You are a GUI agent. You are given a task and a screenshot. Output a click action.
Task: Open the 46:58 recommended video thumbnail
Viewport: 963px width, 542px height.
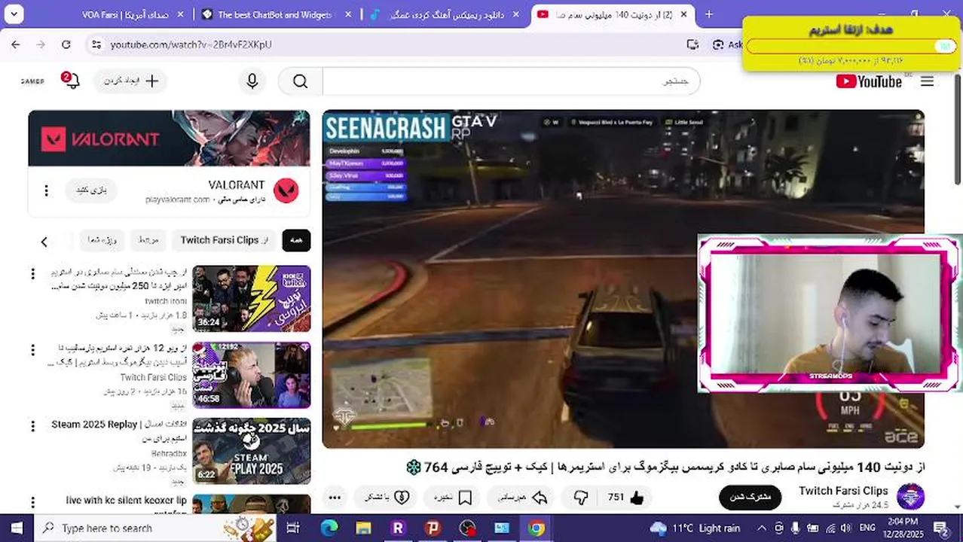(251, 375)
